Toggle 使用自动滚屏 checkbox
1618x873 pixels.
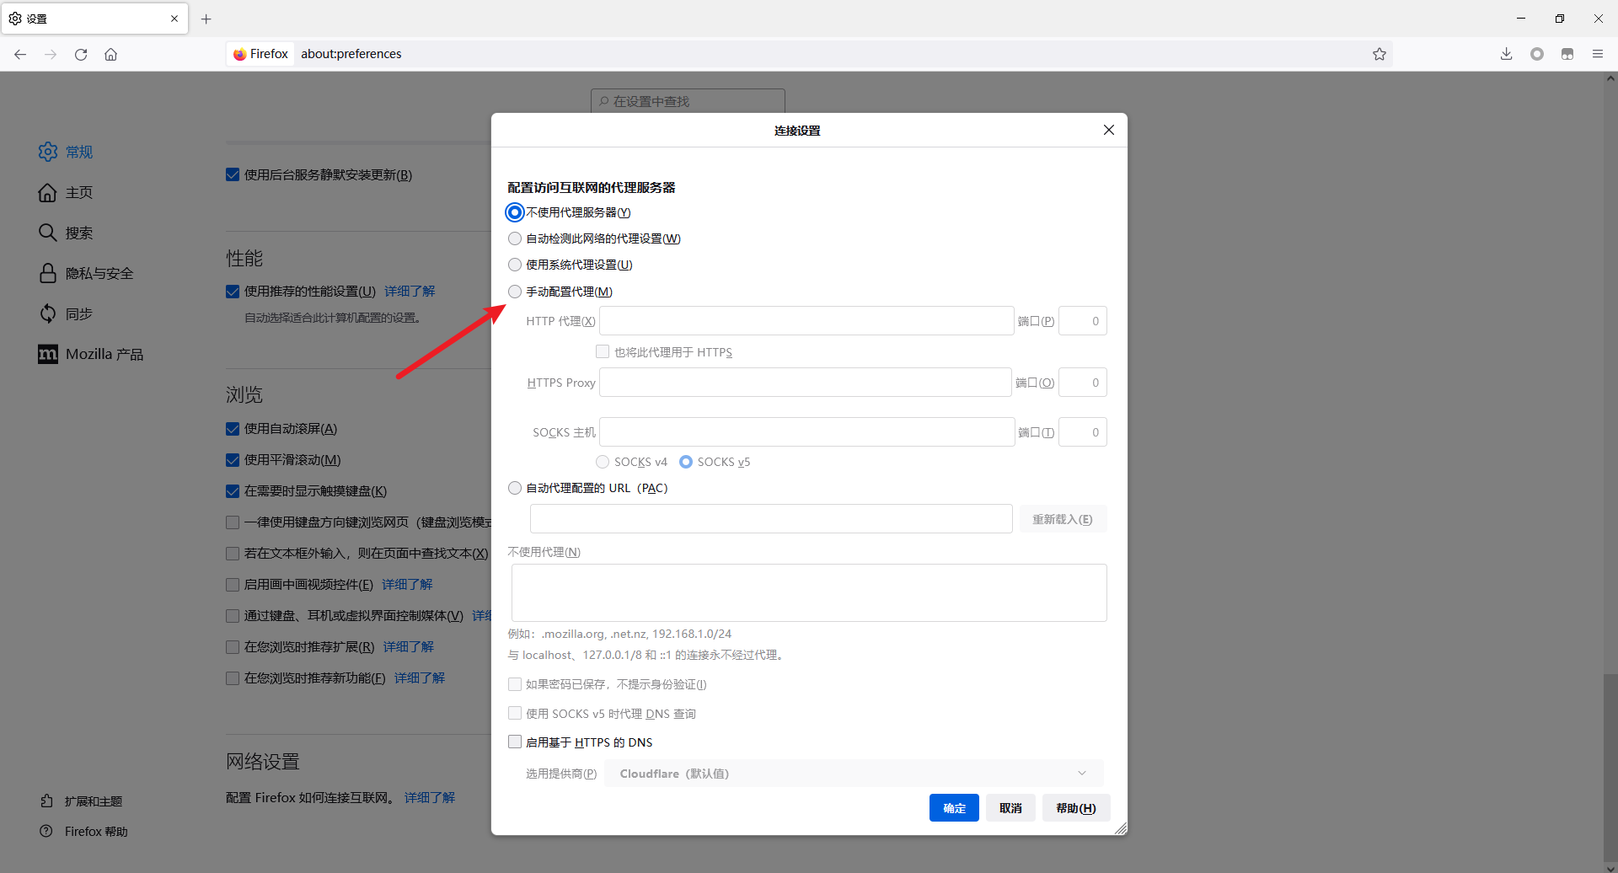233,429
